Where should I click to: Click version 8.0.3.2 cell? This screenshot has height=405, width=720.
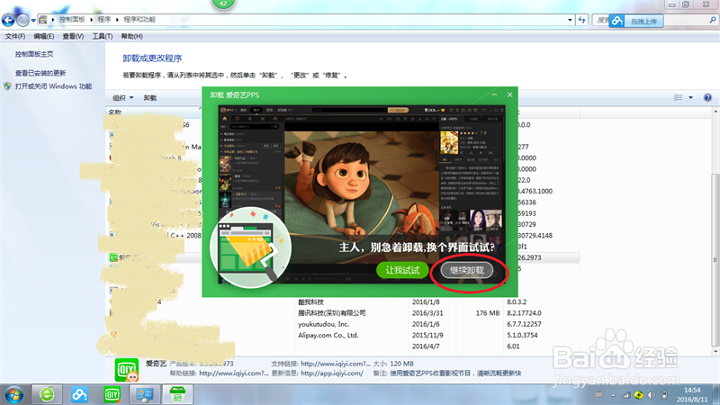click(x=517, y=302)
